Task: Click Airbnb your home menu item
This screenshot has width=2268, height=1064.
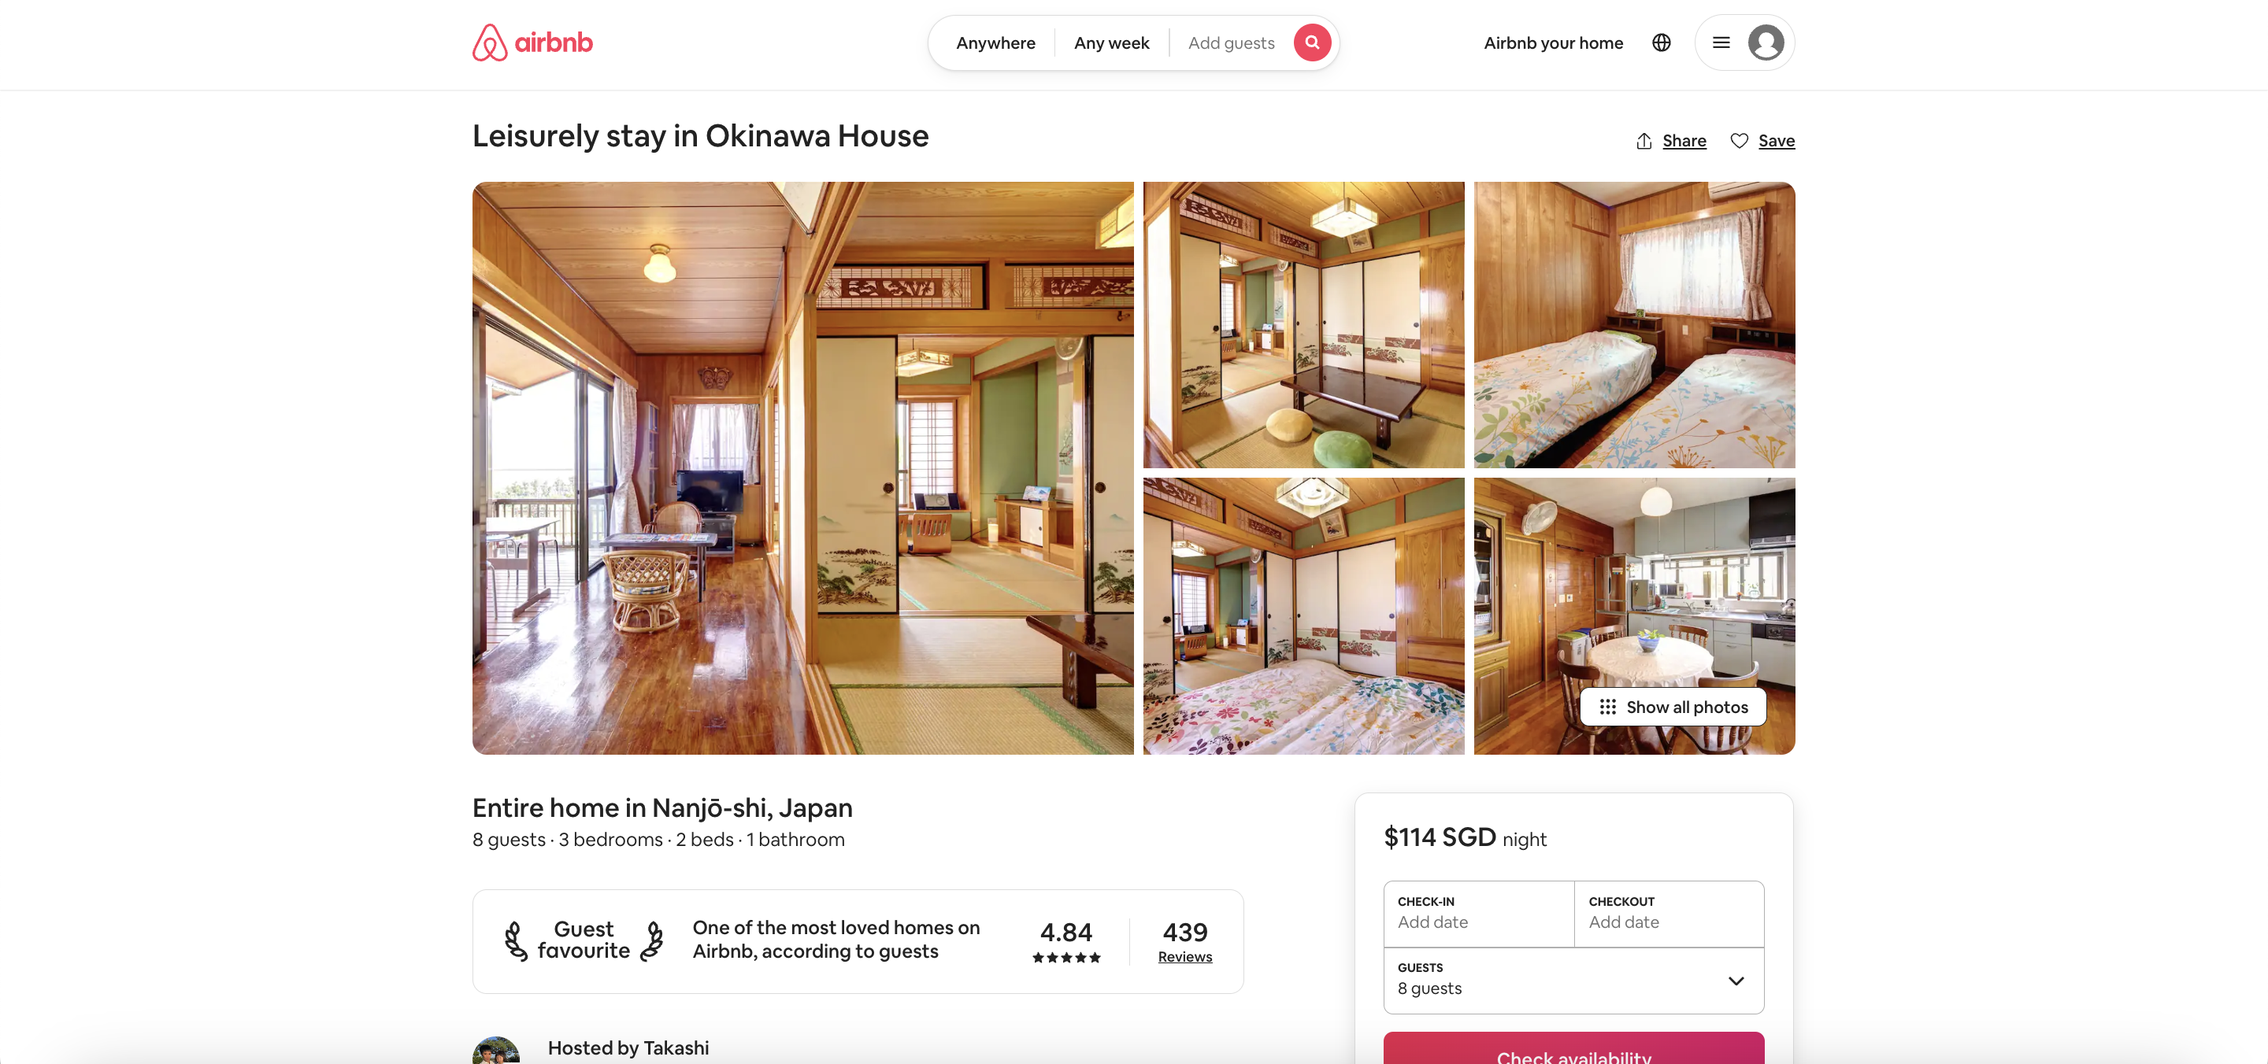Action: 1552,43
